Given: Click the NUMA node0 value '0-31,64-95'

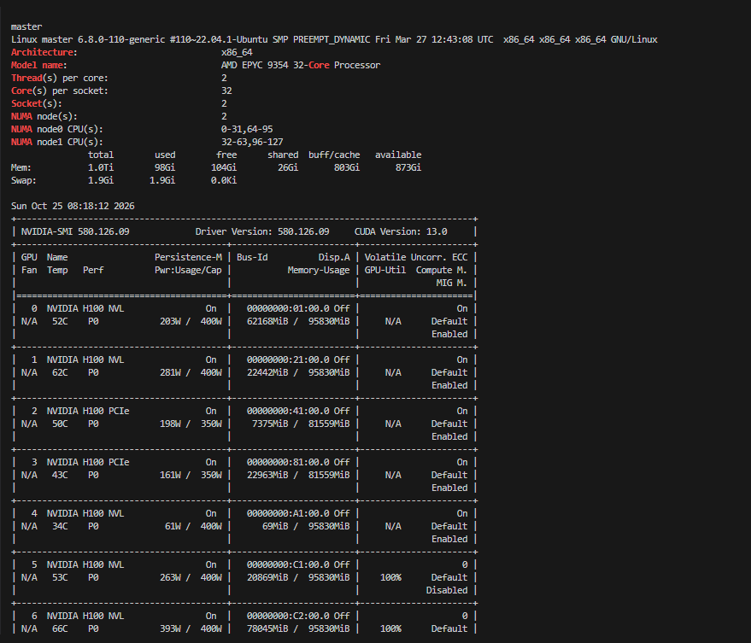Looking at the screenshot, I should [247, 129].
